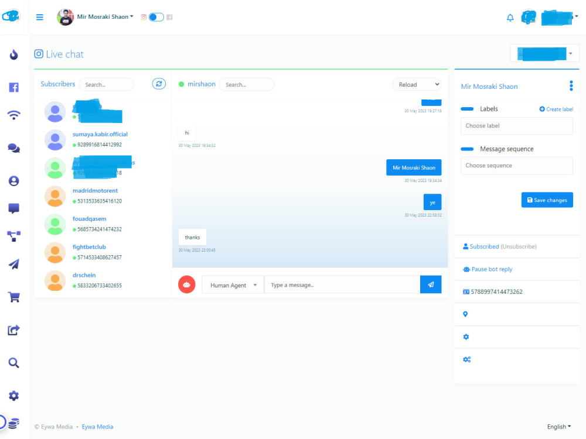Screen dimensions: 586x439
Task: Open the three-dot menu for Mir Mosraki Shaon
Action: click(571, 86)
